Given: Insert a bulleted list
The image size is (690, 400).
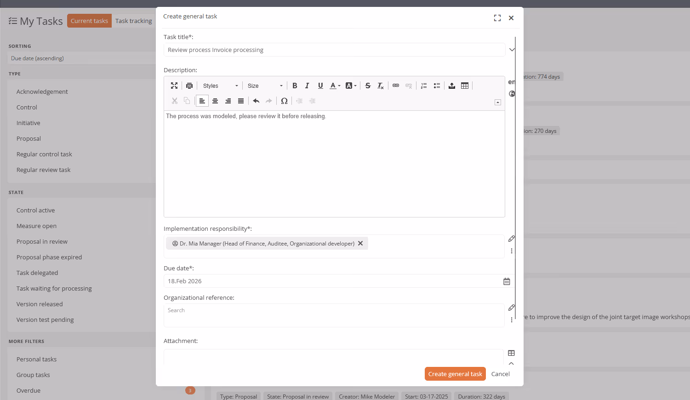Looking at the screenshot, I should [437, 86].
